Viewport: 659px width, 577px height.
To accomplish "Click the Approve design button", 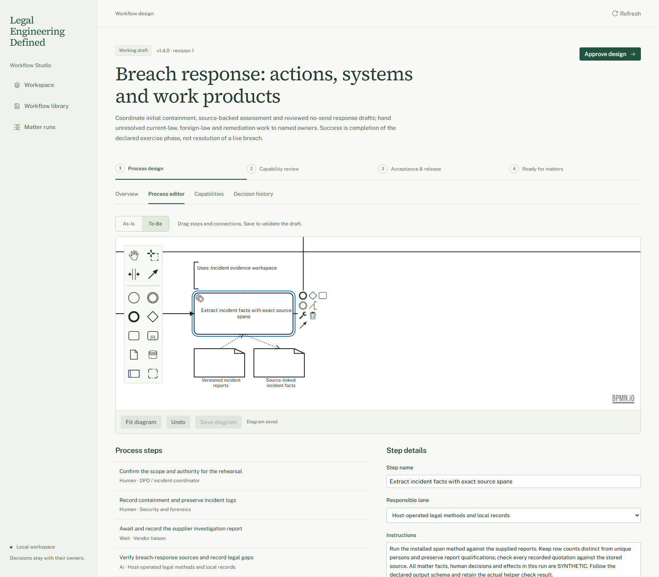I will point(610,54).
